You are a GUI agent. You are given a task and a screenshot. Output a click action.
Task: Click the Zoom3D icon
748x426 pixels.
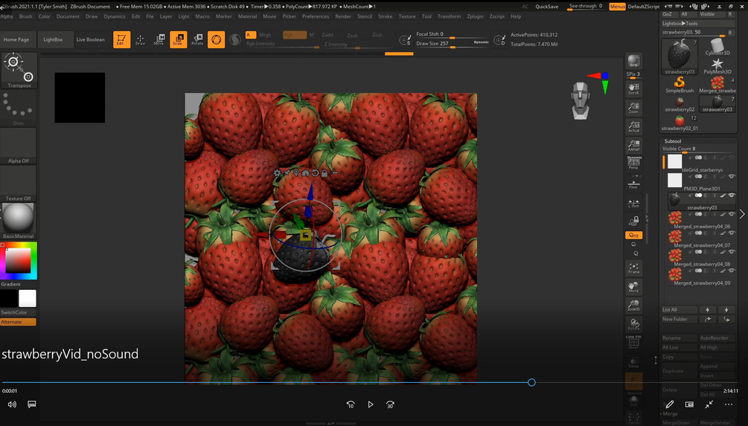click(633, 306)
